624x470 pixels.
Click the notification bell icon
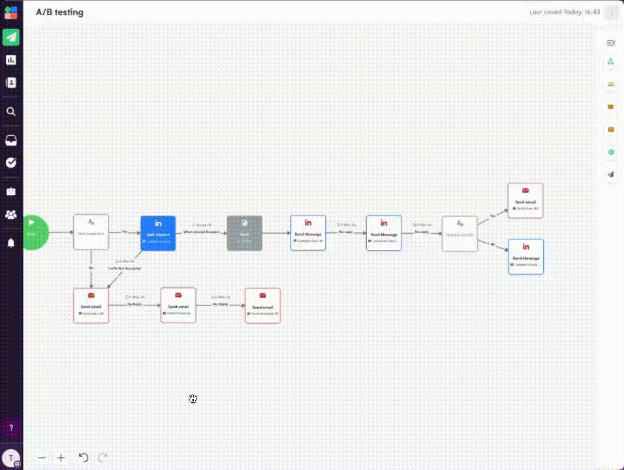[11, 243]
